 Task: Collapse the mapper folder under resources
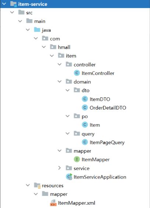tap(36, 194)
